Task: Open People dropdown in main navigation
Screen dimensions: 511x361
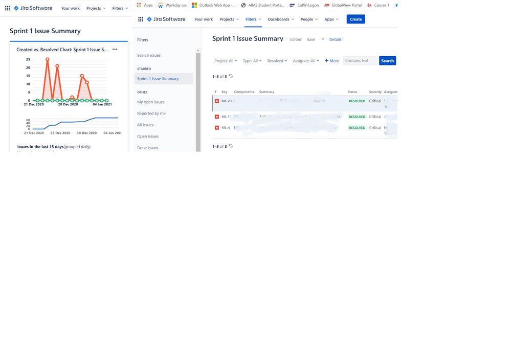Action: [309, 19]
